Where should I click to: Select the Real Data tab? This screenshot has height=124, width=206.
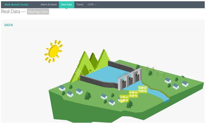(67, 4)
